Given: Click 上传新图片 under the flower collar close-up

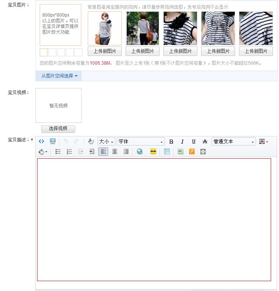Looking at the screenshot, I should [x=180, y=51].
